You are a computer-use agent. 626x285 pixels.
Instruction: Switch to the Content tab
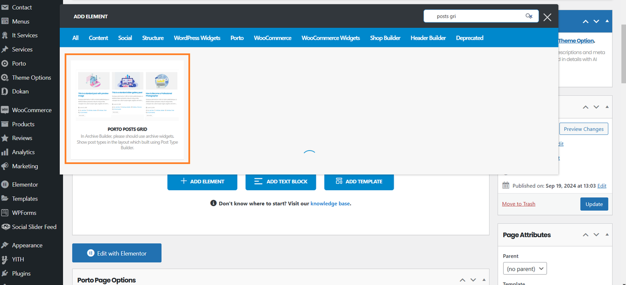pos(98,38)
